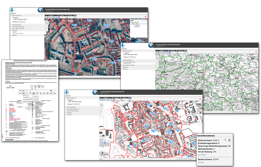This screenshot has height=167, width=261.
Task: Open land- u. forstw. Flächen link under Erläuterung
Action: click(x=18, y=33)
